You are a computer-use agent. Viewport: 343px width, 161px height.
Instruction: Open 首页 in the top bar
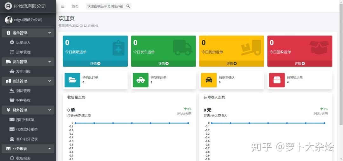pyautogui.click(x=75, y=6)
